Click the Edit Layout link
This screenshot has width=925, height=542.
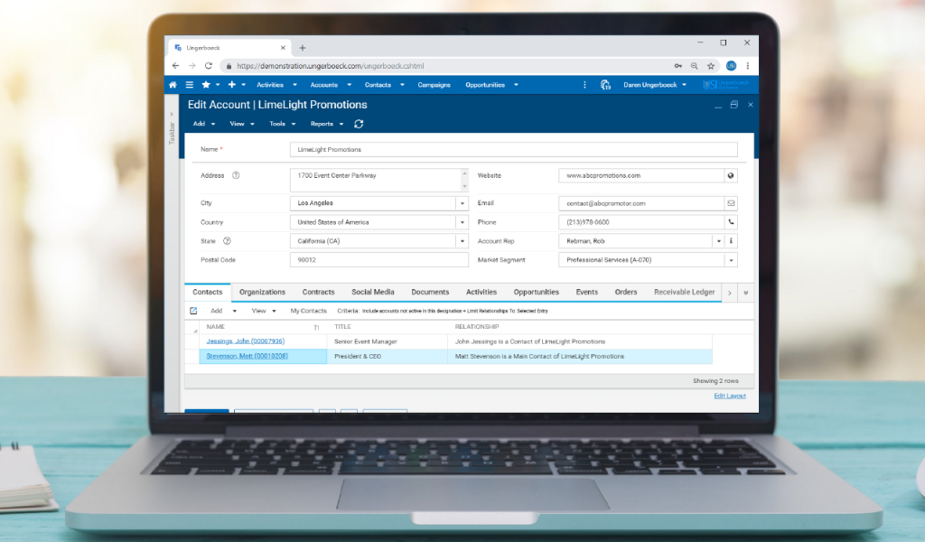coord(730,396)
